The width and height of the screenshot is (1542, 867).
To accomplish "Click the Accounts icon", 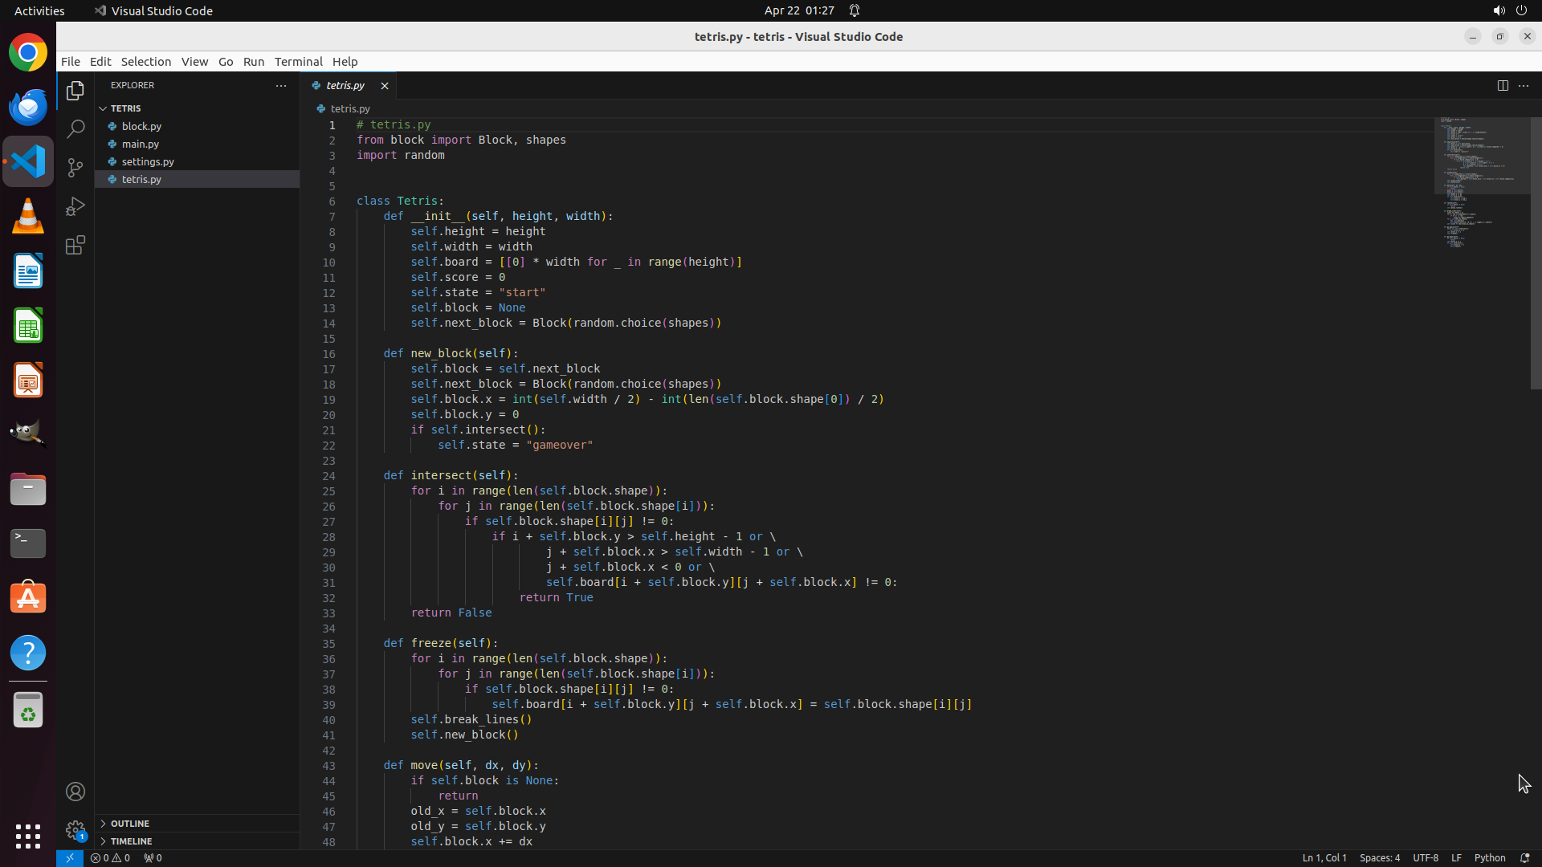I will tap(75, 792).
